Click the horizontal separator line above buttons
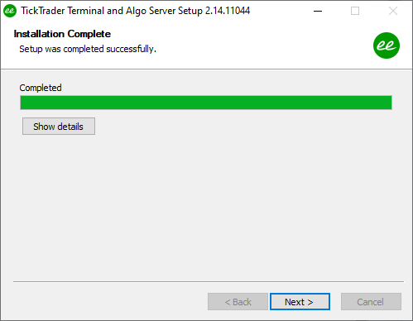Image resolution: width=413 pixels, height=321 pixels. tap(209, 281)
